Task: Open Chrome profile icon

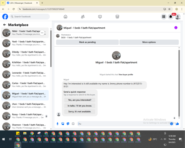Action: point(176,9)
